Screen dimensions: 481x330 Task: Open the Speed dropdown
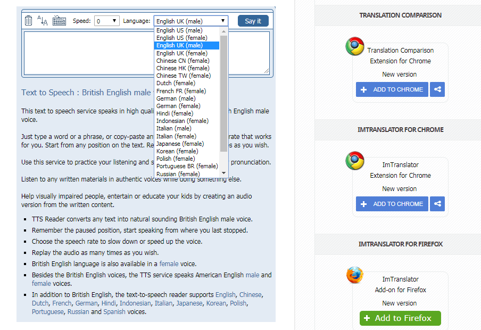pos(107,21)
